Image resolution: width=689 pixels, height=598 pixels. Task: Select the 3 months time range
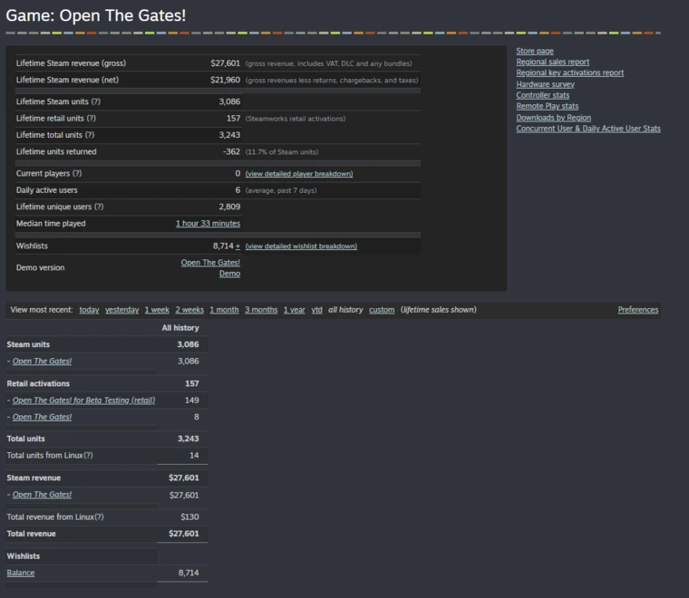[261, 310]
